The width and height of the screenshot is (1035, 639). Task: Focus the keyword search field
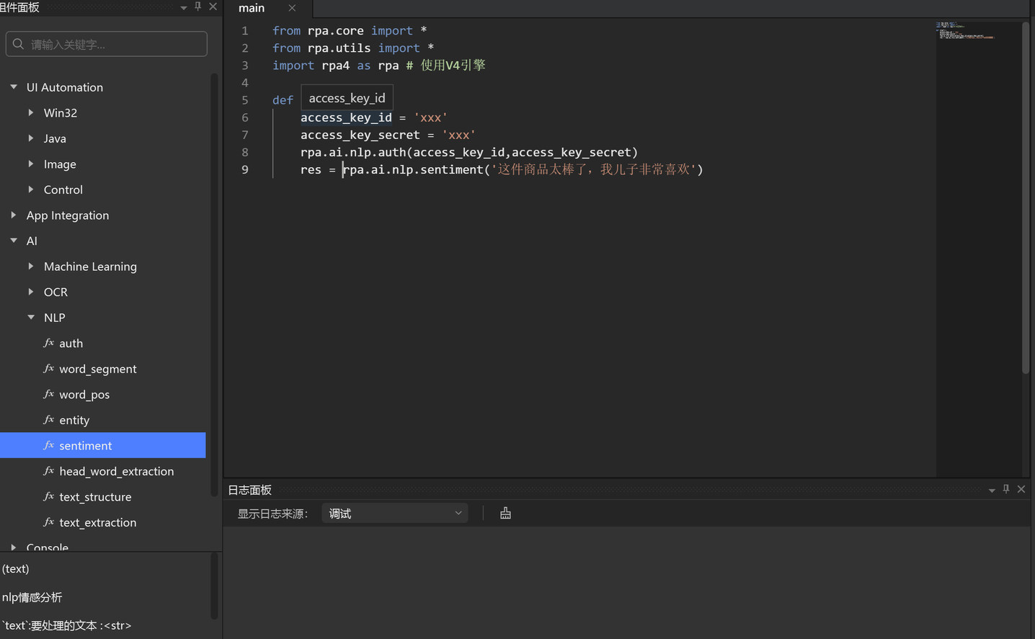107,44
